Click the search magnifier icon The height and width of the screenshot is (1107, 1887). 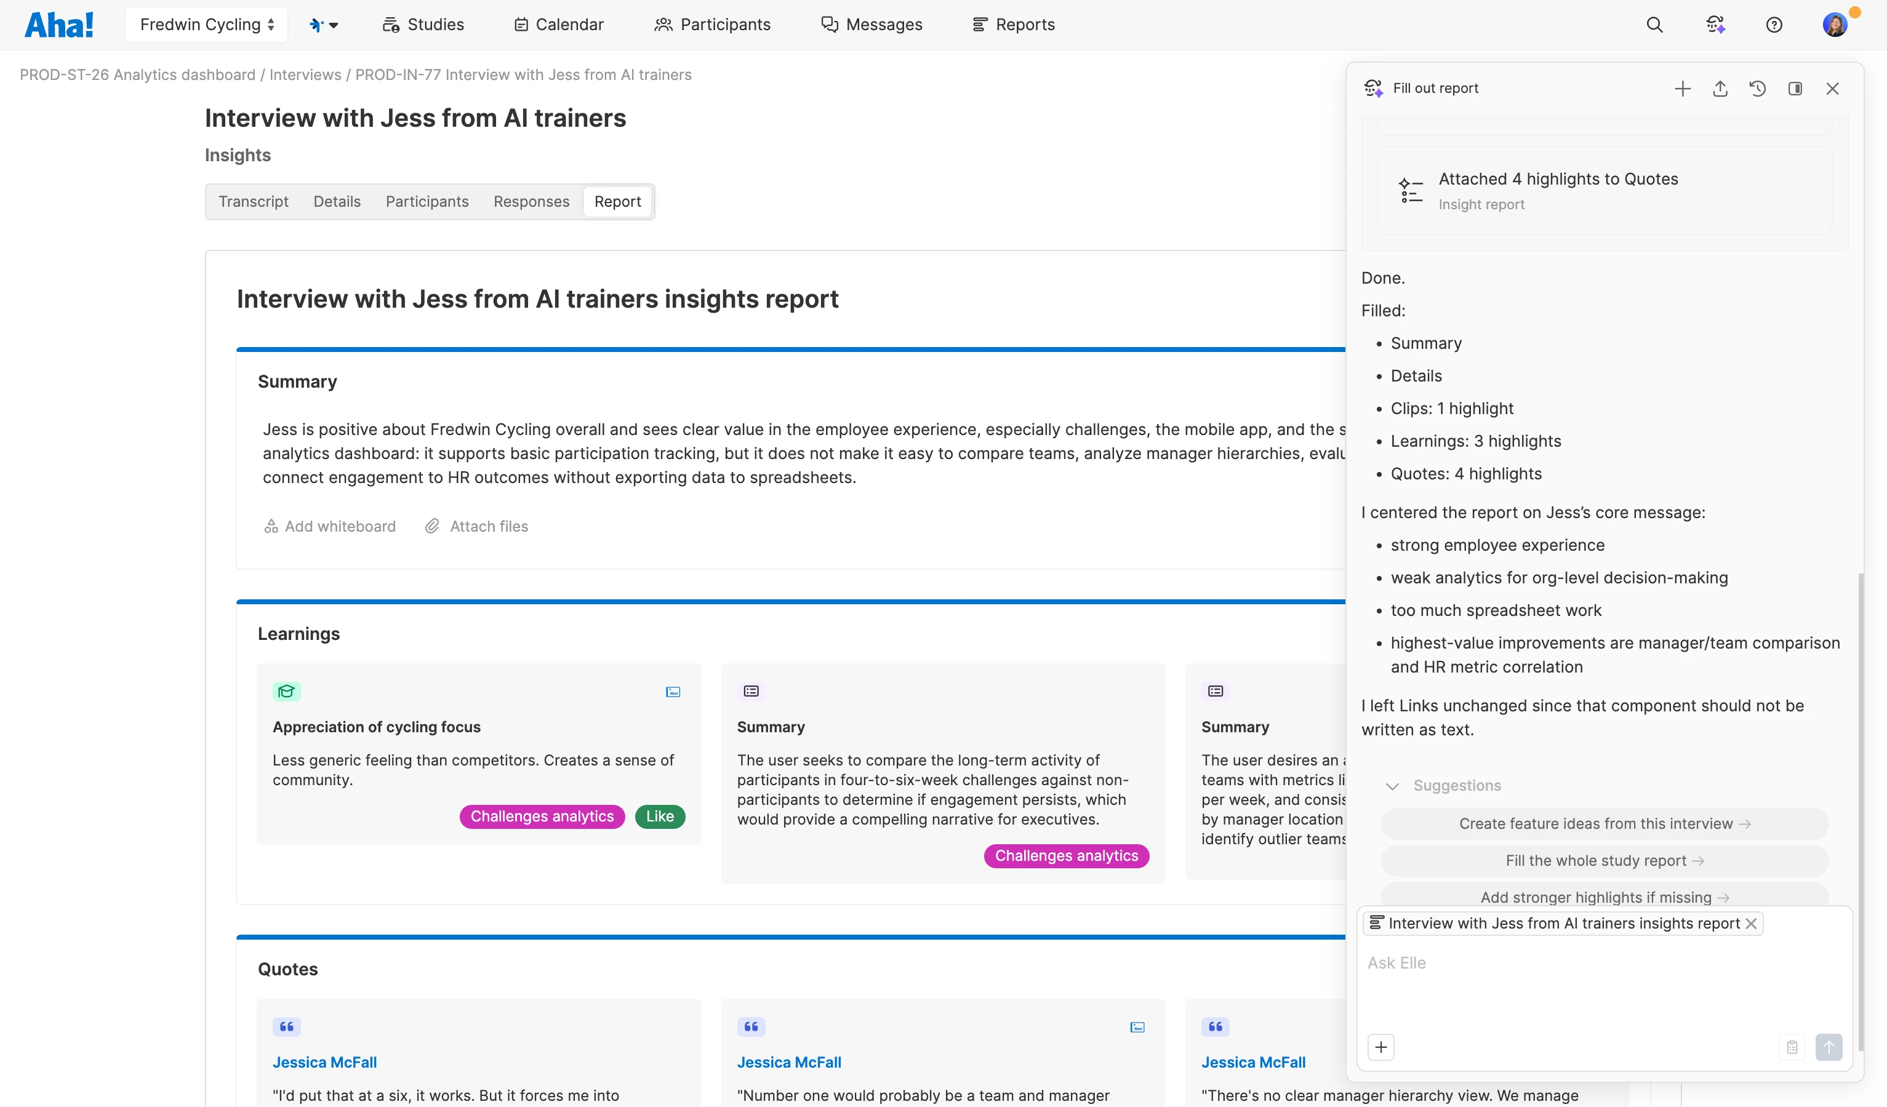coord(1654,25)
